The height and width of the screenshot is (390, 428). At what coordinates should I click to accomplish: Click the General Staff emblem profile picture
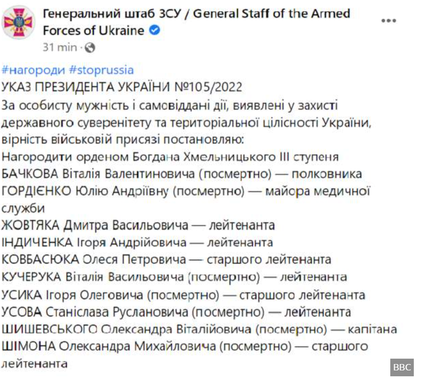(19, 23)
